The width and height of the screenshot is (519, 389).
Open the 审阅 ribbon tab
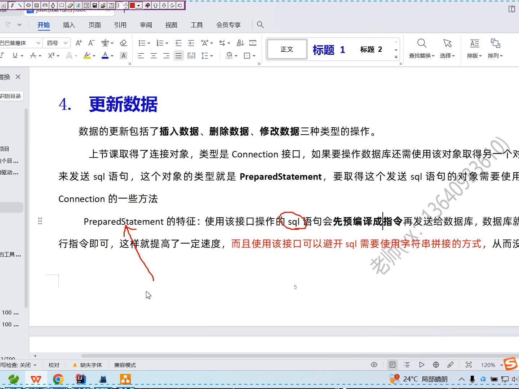(x=146, y=25)
